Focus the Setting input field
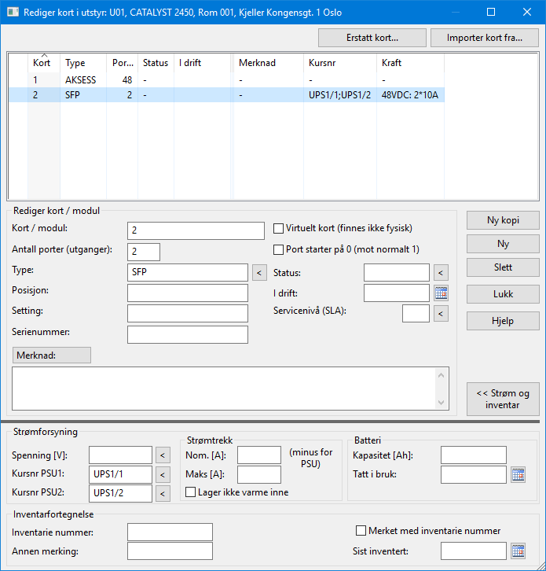546x571 pixels. 188,314
